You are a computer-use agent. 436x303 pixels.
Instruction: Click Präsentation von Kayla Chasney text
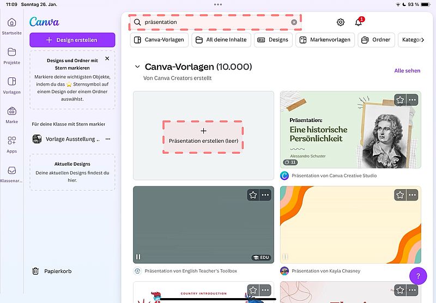point(326,271)
